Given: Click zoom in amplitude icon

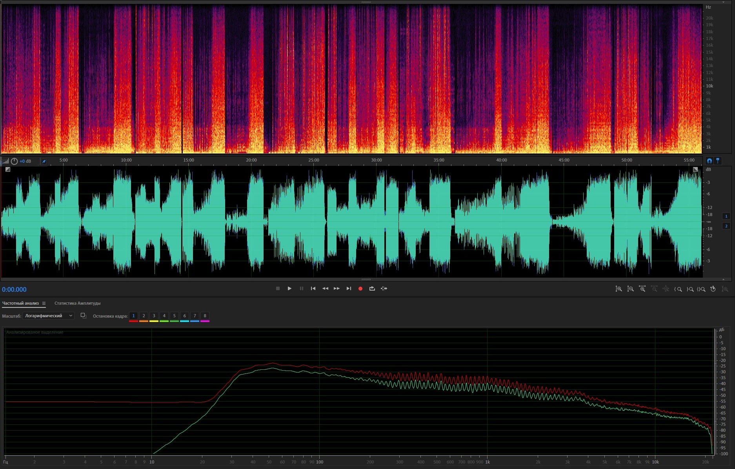Looking at the screenshot, I should click(x=619, y=289).
